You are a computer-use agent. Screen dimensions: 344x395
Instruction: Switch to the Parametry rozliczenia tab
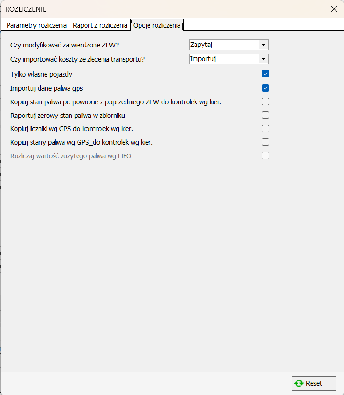pos(37,25)
